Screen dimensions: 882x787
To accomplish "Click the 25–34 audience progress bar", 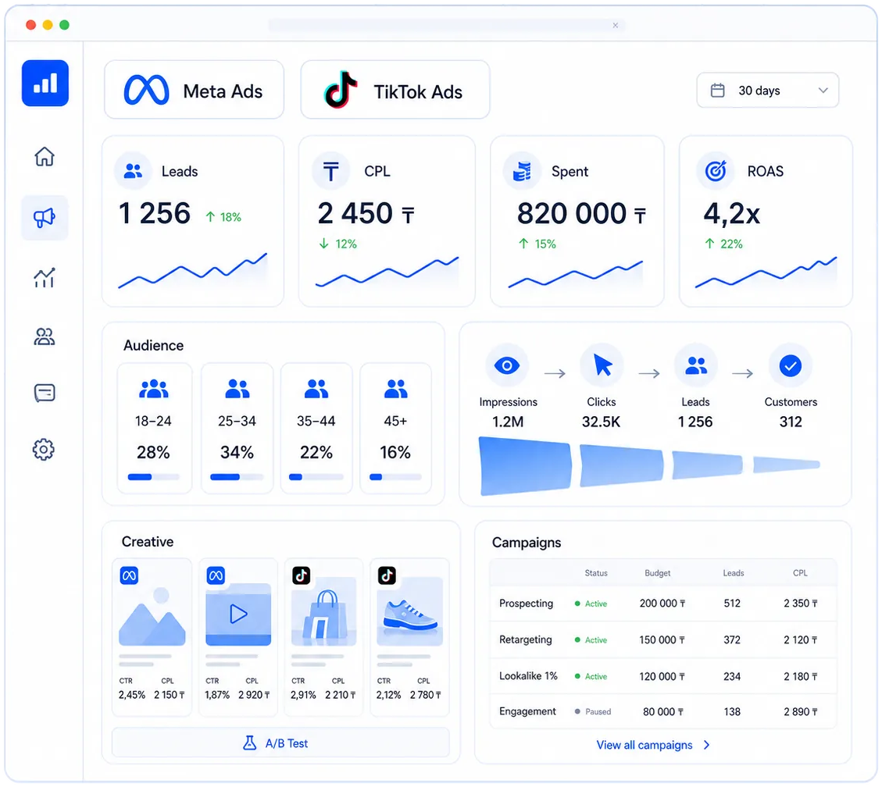I will point(237,477).
